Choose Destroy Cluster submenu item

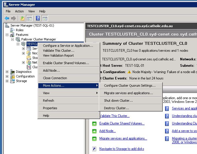[131, 108]
